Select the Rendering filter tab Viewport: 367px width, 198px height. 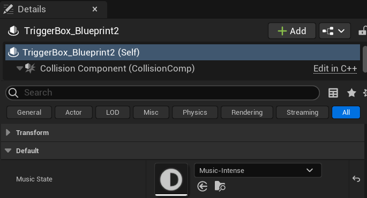coord(247,113)
